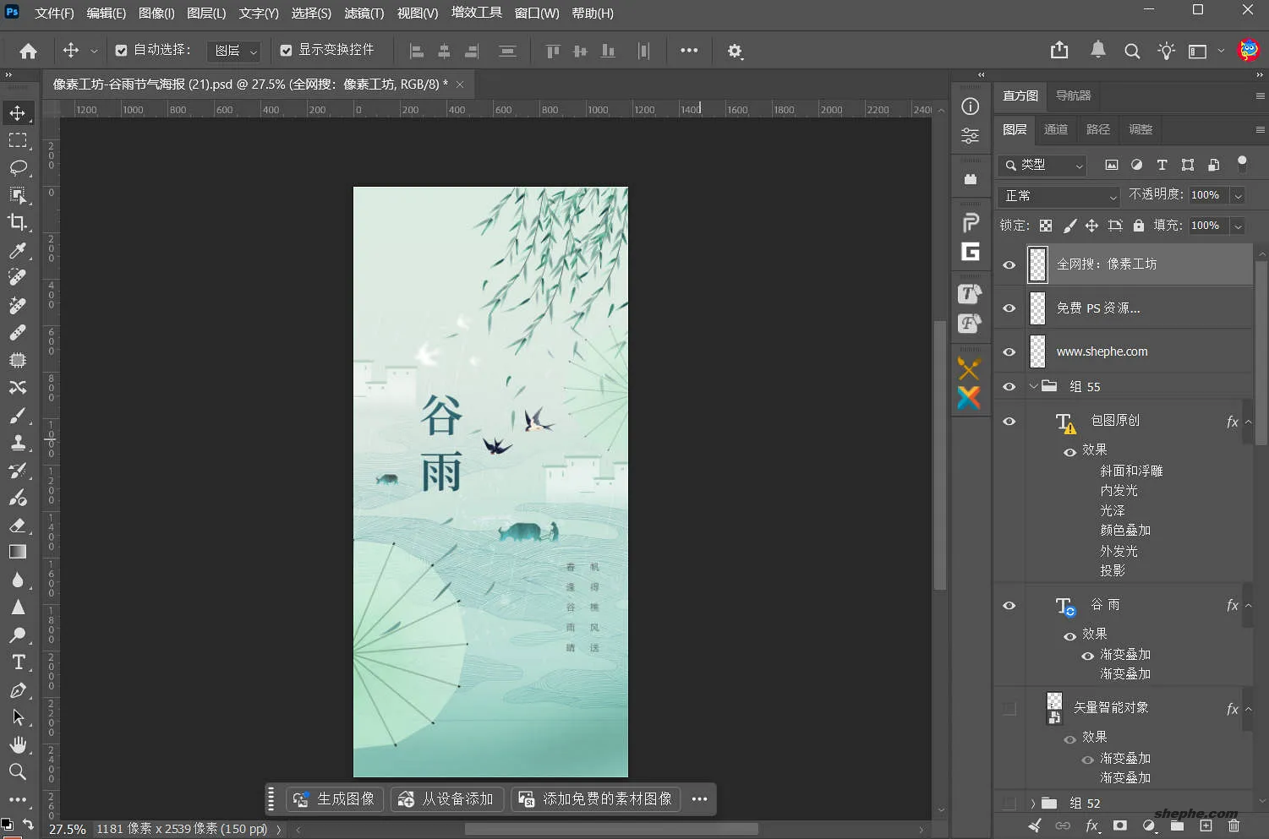Open the Share icon at top right
1269x839 pixels.
1059,51
